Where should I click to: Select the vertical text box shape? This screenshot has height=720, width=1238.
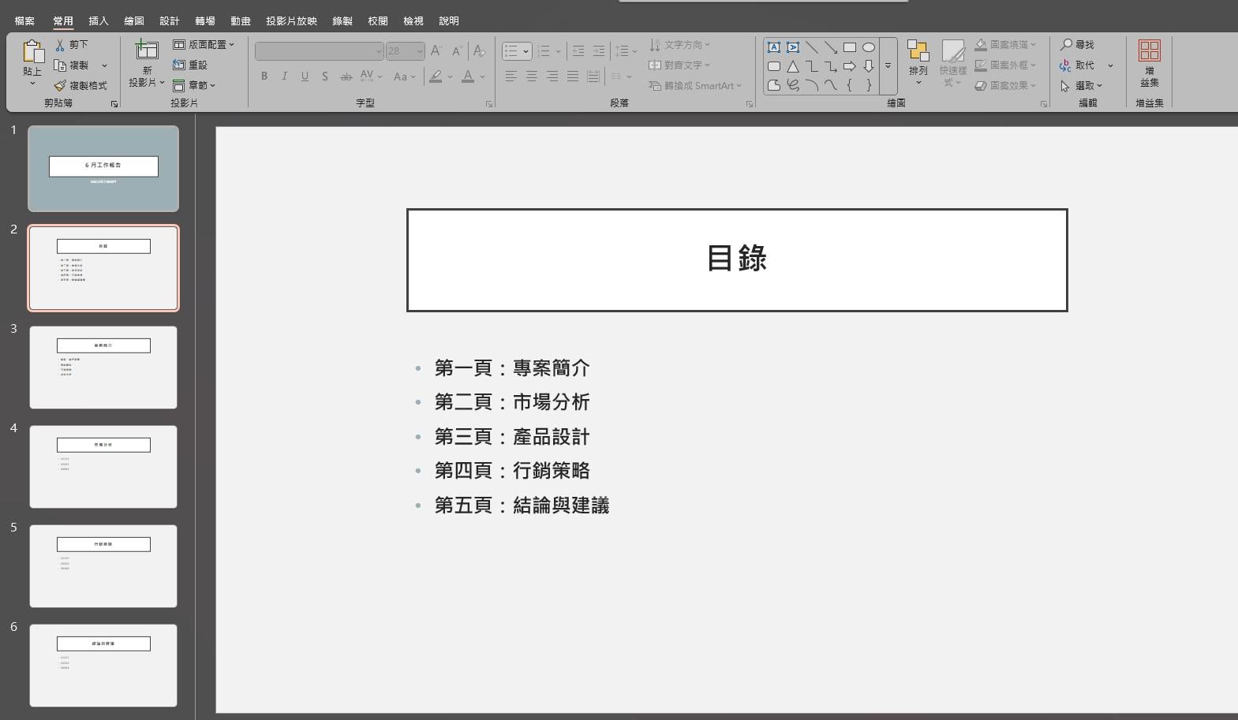point(793,47)
